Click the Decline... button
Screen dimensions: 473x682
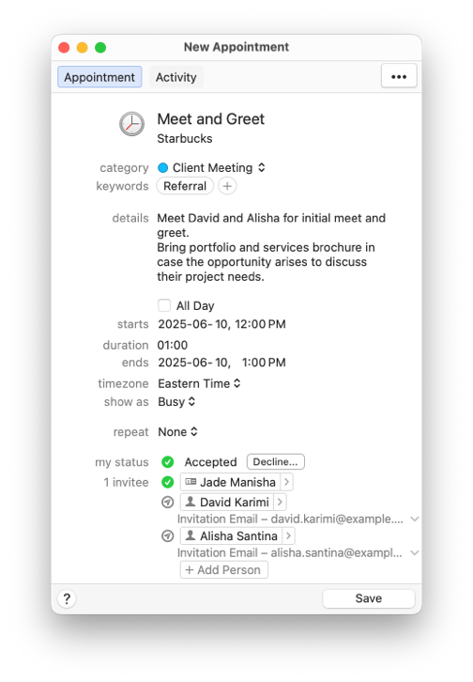275,462
